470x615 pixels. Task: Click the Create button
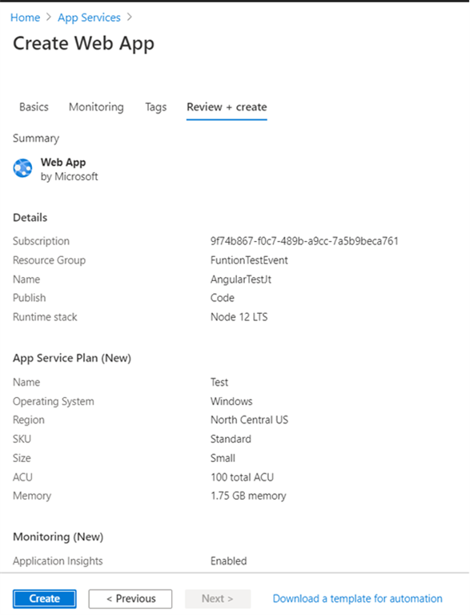pyautogui.click(x=44, y=598)
